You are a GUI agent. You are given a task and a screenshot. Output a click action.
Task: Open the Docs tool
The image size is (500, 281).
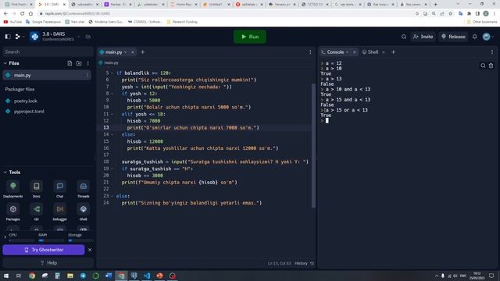click(x=37, y=189)
